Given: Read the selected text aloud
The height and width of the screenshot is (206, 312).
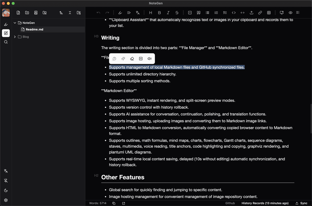Looking at the screenshot, I should [149, 59].
